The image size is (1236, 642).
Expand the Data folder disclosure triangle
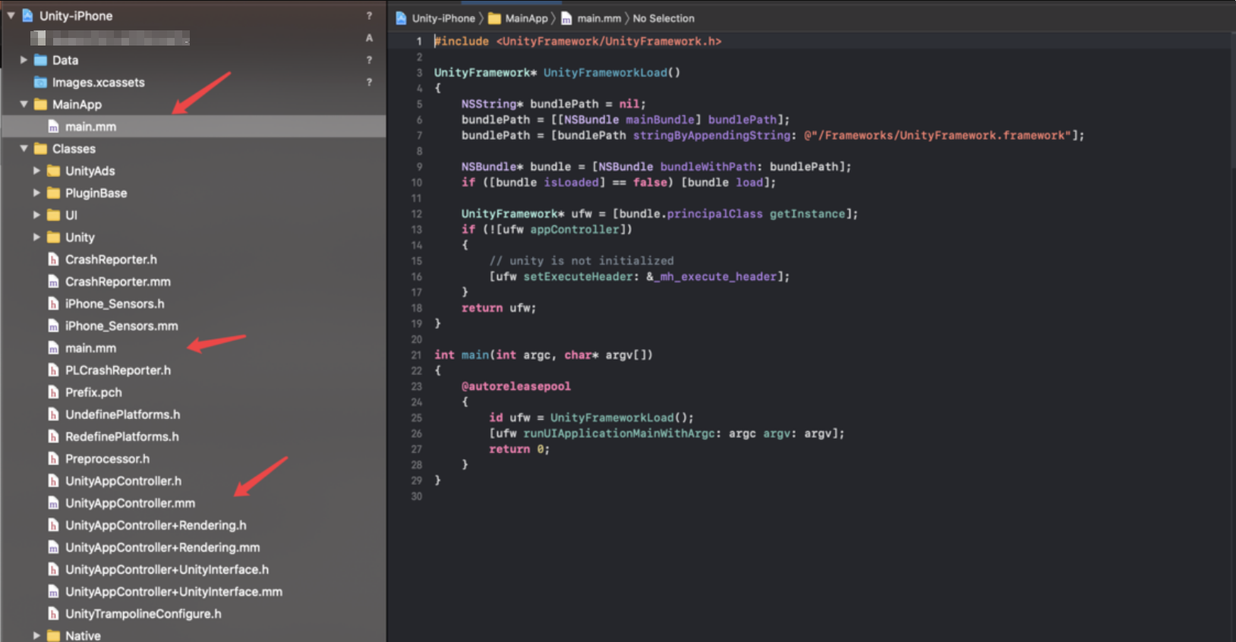(x=24, y=59)
